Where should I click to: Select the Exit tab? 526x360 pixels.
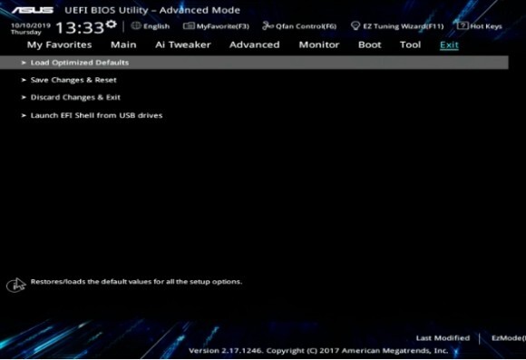point(449,45)
